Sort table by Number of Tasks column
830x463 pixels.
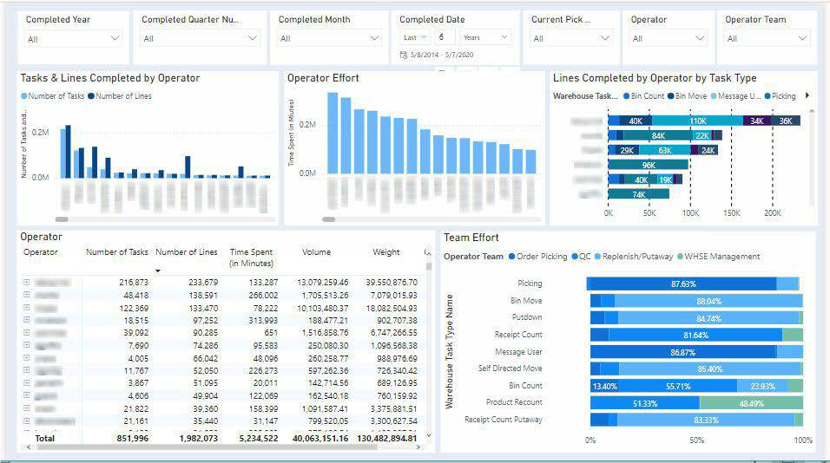(117, 252)
